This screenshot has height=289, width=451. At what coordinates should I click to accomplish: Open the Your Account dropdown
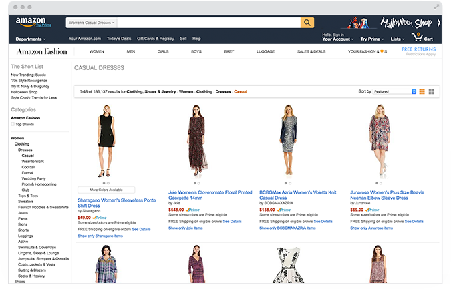[337, 39]
